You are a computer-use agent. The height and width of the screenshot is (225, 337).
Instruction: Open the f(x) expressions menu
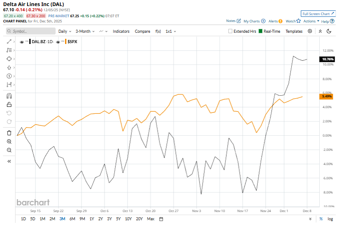tap(158, 31)
